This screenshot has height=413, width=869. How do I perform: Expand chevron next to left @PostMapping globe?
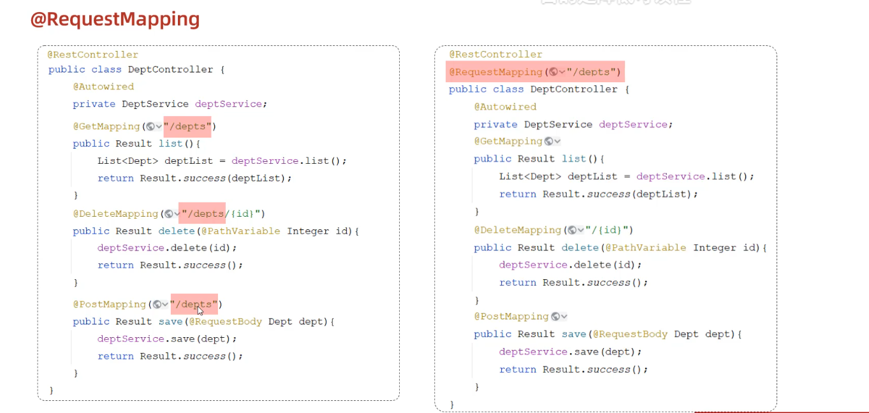click(165, 305)
